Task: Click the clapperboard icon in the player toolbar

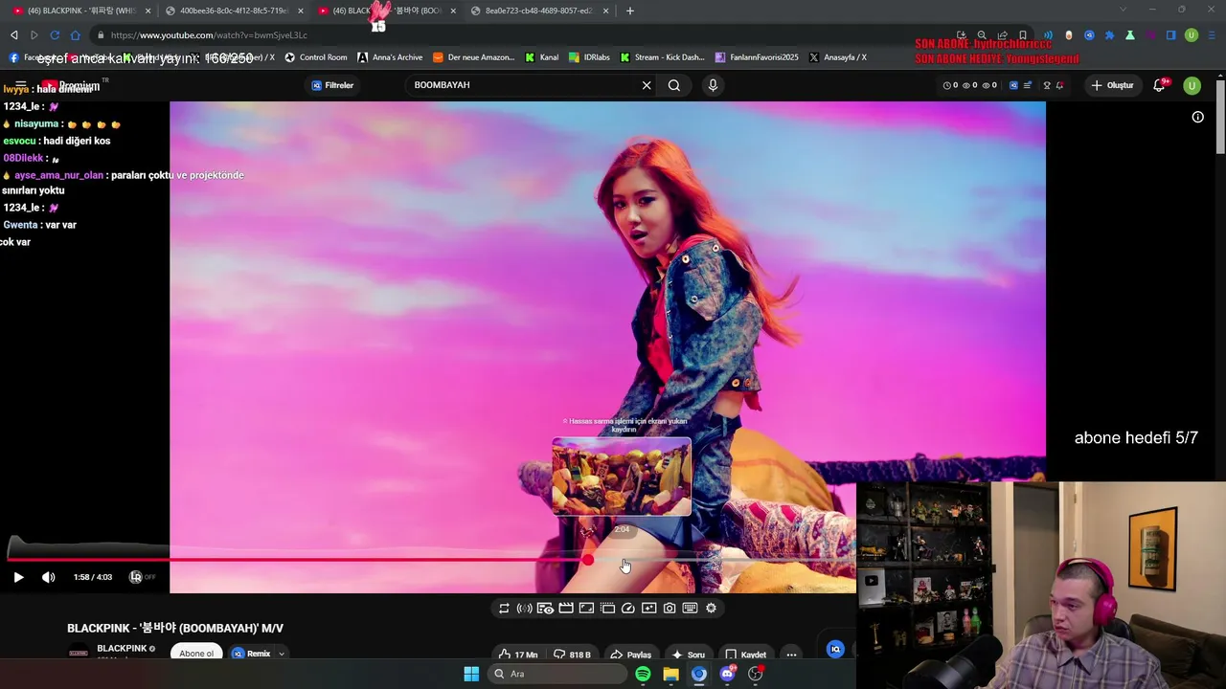Action: click(566, 608)
